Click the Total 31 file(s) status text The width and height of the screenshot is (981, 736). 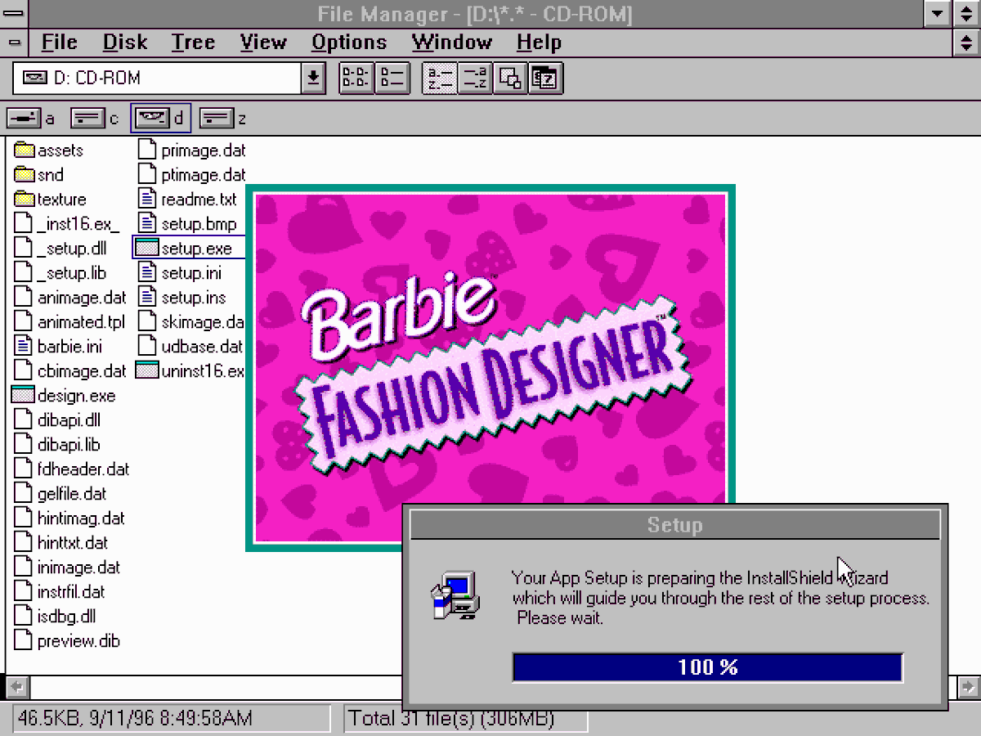pos(452,719)
